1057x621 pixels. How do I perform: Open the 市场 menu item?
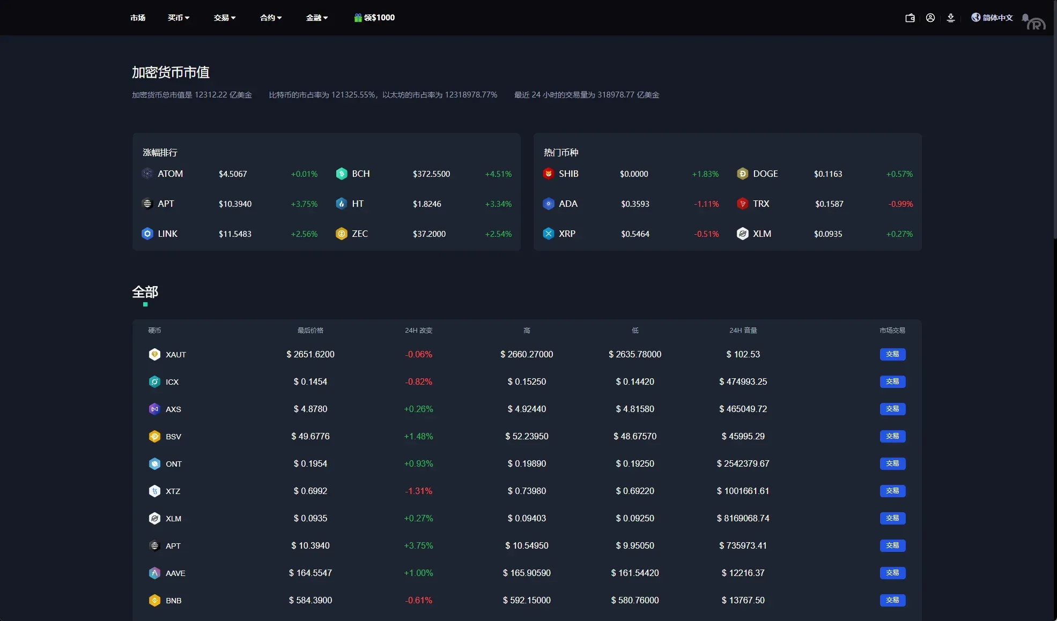pyautogui.click(x=138, y=18)
